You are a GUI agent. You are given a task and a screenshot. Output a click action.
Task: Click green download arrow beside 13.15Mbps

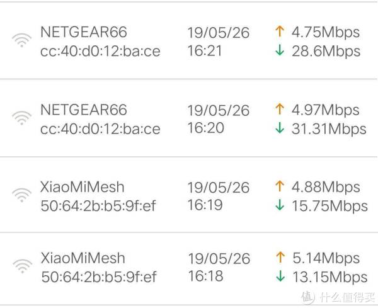pyautogui.click(x=280, y=276)
